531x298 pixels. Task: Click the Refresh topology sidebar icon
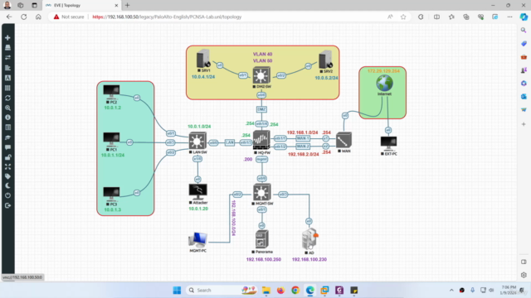tap(7, 98)
